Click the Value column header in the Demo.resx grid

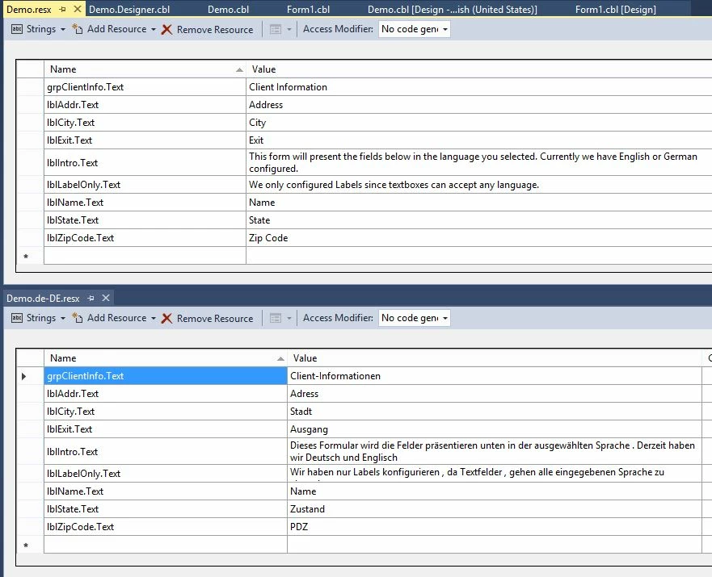(x=479, y=69)
